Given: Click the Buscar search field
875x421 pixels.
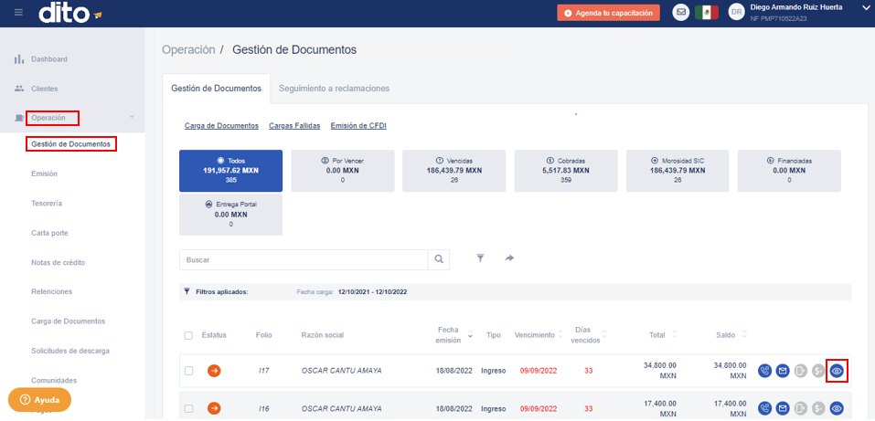Looking at the screenshot, I should point(304,259).
